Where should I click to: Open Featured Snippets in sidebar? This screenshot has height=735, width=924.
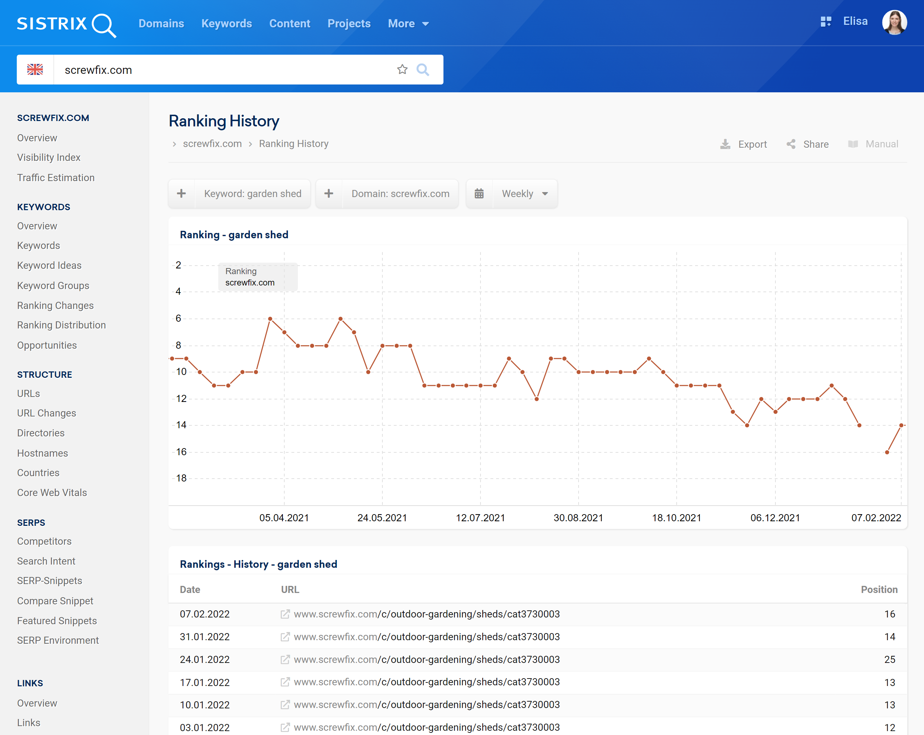(x=57, y=621)
